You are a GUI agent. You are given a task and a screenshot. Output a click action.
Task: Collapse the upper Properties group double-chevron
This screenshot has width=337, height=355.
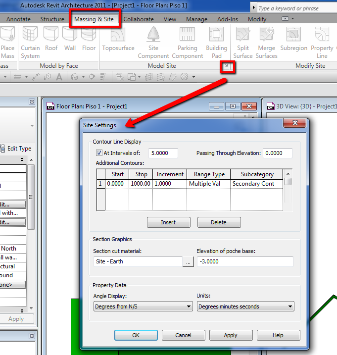22,159
